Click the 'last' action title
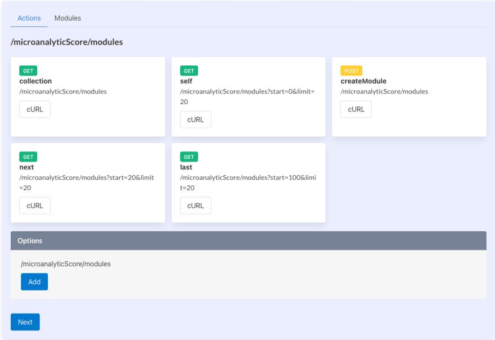 [x=186, y=167]
